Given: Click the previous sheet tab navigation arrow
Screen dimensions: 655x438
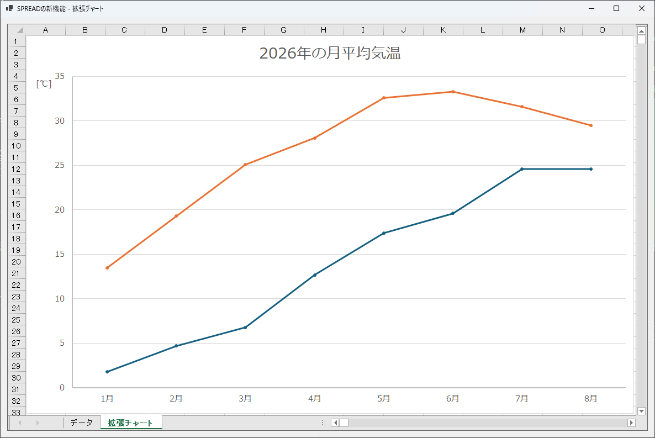Looking at the screenshot, I should coord(20,423).
